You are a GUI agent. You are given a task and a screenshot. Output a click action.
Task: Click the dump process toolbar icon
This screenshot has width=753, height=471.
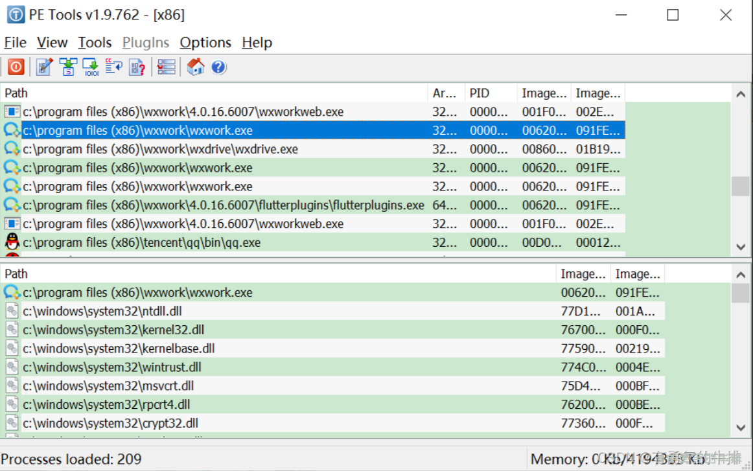pyautogui.click(x=91, y=67)
